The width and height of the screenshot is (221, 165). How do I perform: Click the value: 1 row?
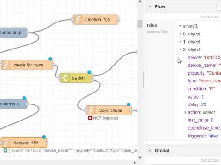pos(196,97)
